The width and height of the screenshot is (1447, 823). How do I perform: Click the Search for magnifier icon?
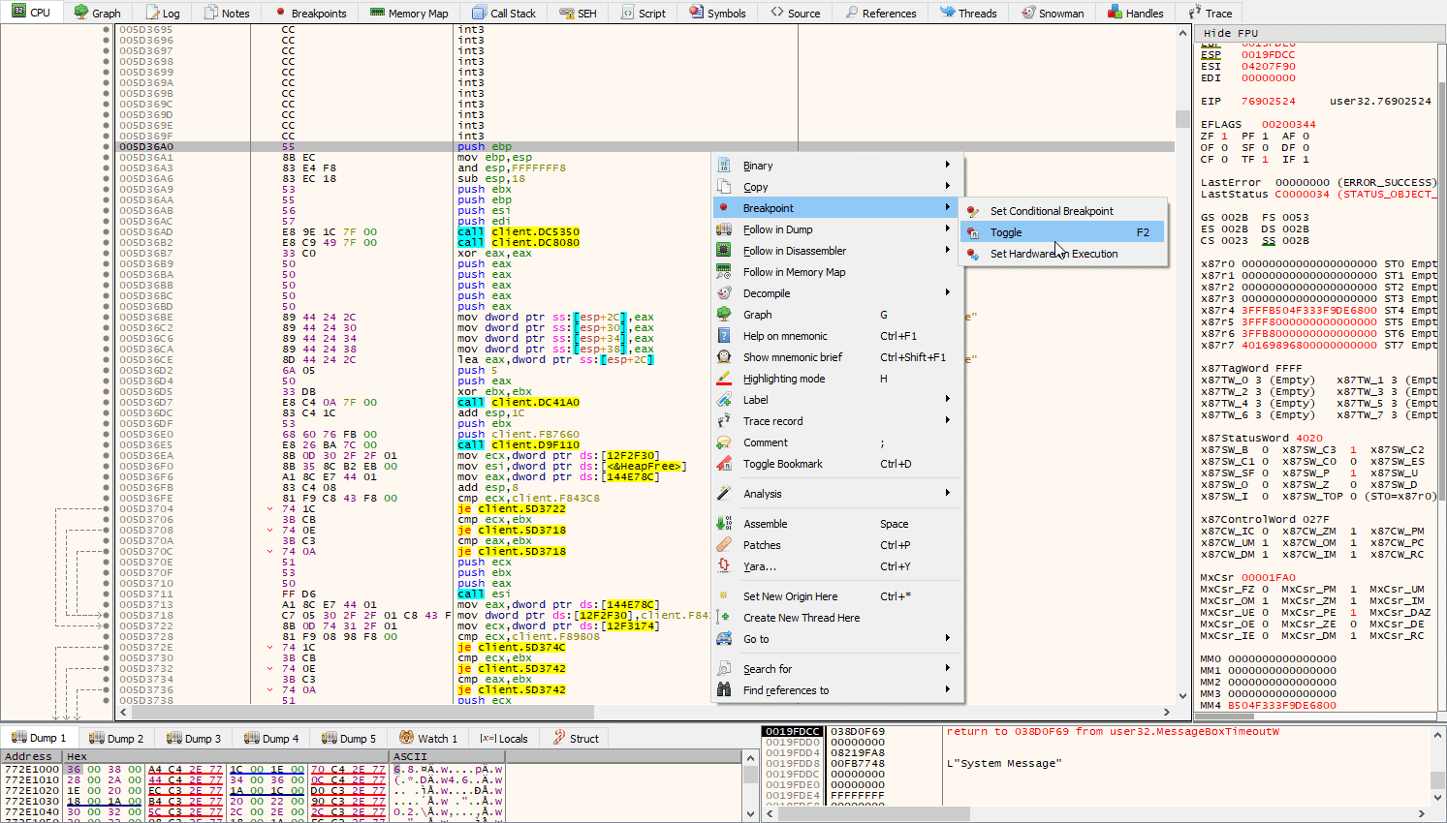click(x=724, y=669)
